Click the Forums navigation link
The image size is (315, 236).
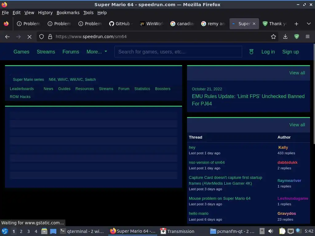(x=71, y=52)
